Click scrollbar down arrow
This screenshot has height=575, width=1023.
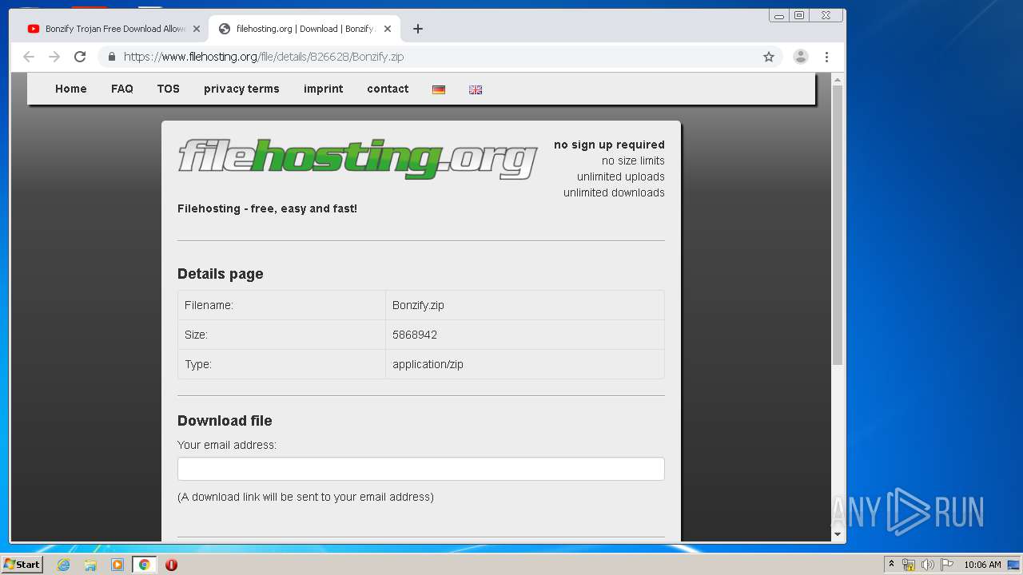click(x=838, y=534)
